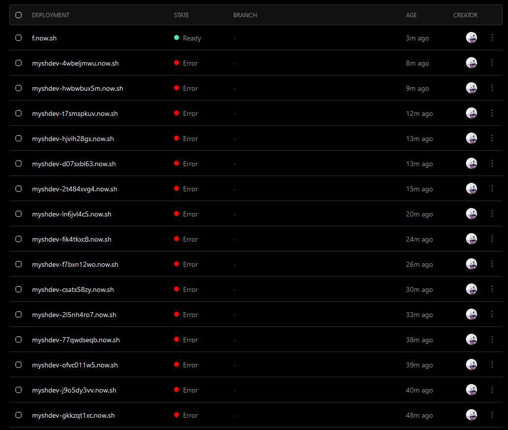Click creator avatar in the f.now.sh row

point(472,37)
